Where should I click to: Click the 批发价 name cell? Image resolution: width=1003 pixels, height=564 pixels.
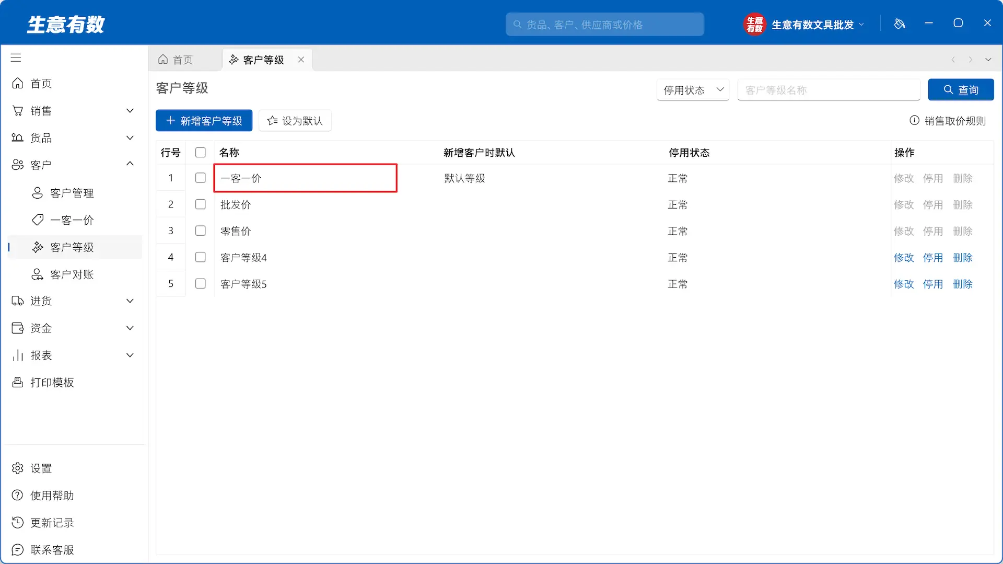328,204
